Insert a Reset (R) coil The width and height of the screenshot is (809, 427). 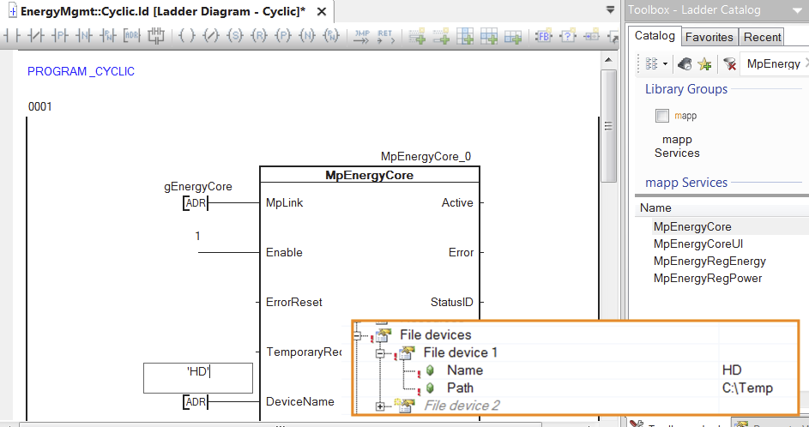(259, 36)
